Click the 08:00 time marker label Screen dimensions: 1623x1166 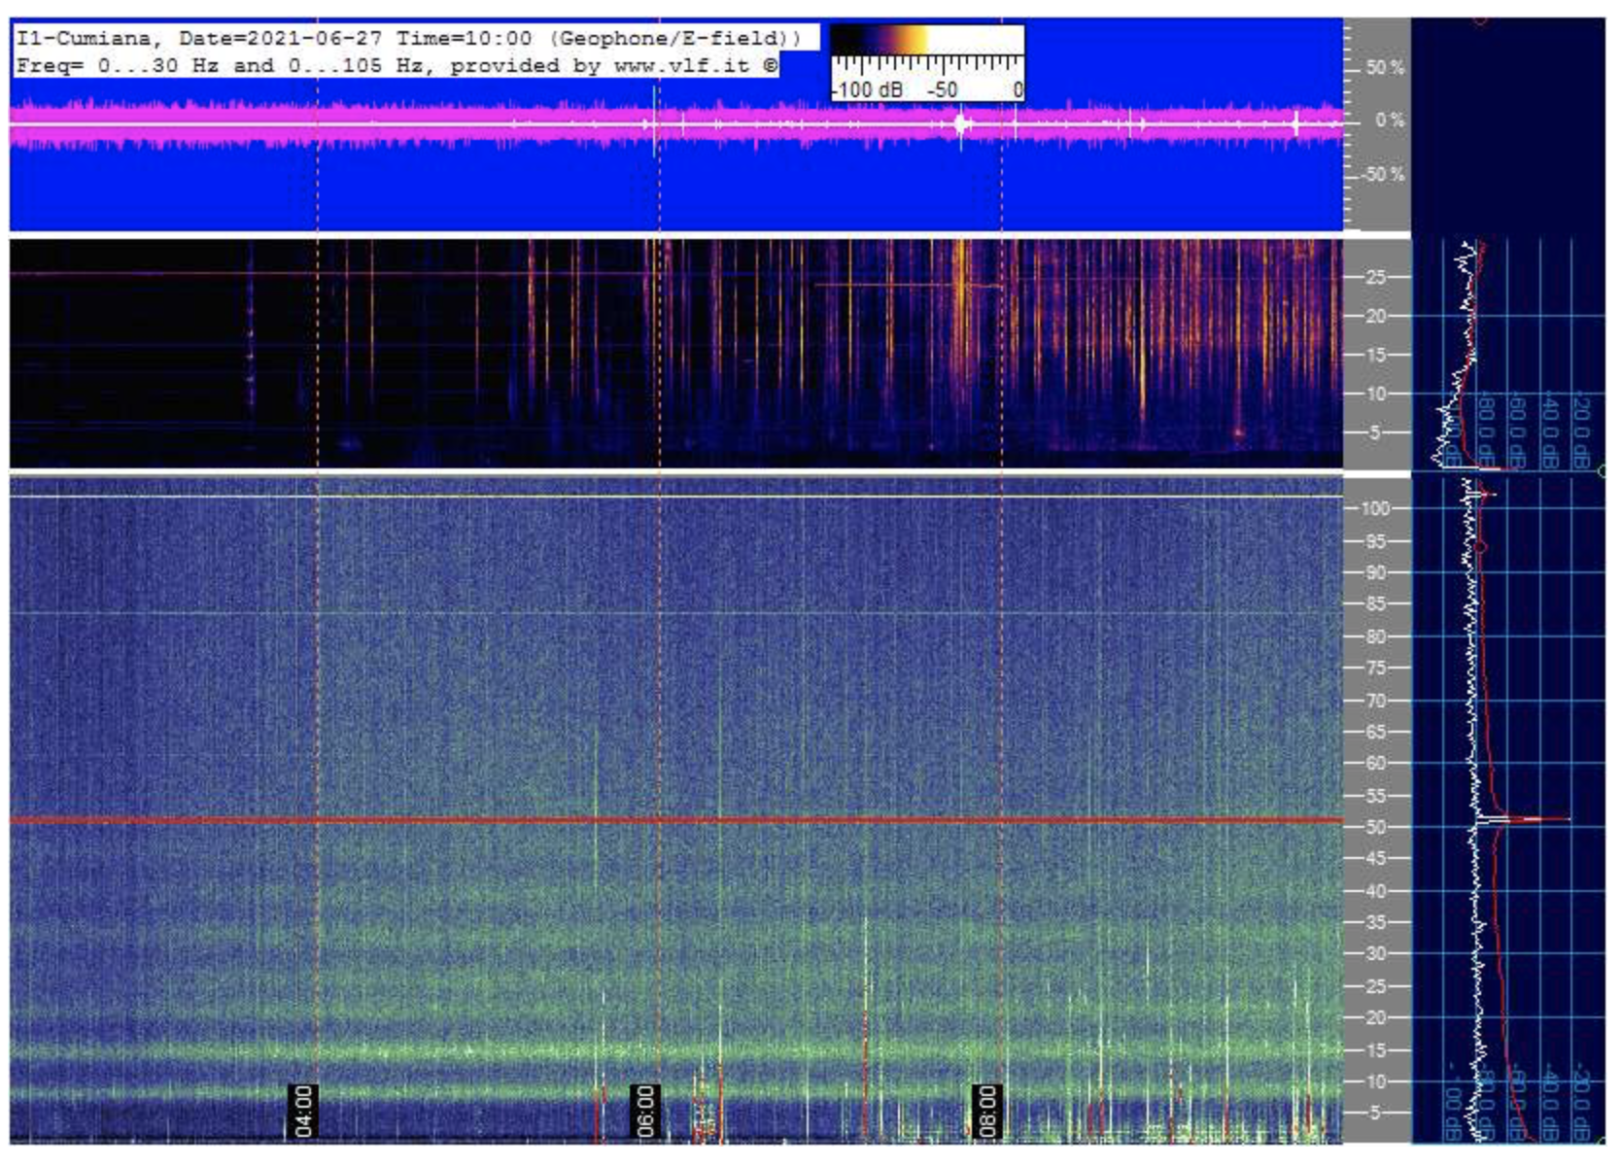point(986,1112)
